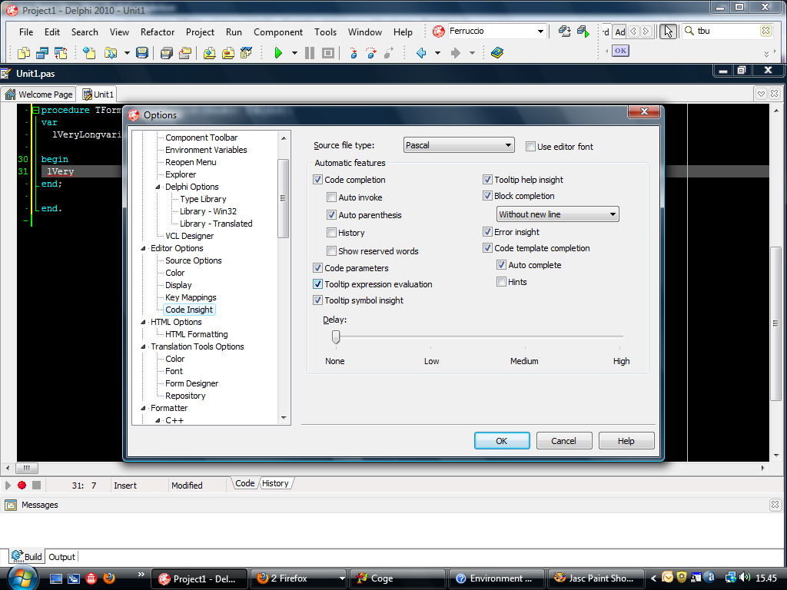Switch to the Welcome Page tab

pos(39,94)
